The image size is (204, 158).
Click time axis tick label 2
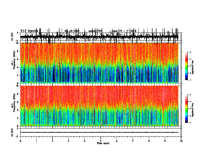pyautogui.click(x=53, y=141)
